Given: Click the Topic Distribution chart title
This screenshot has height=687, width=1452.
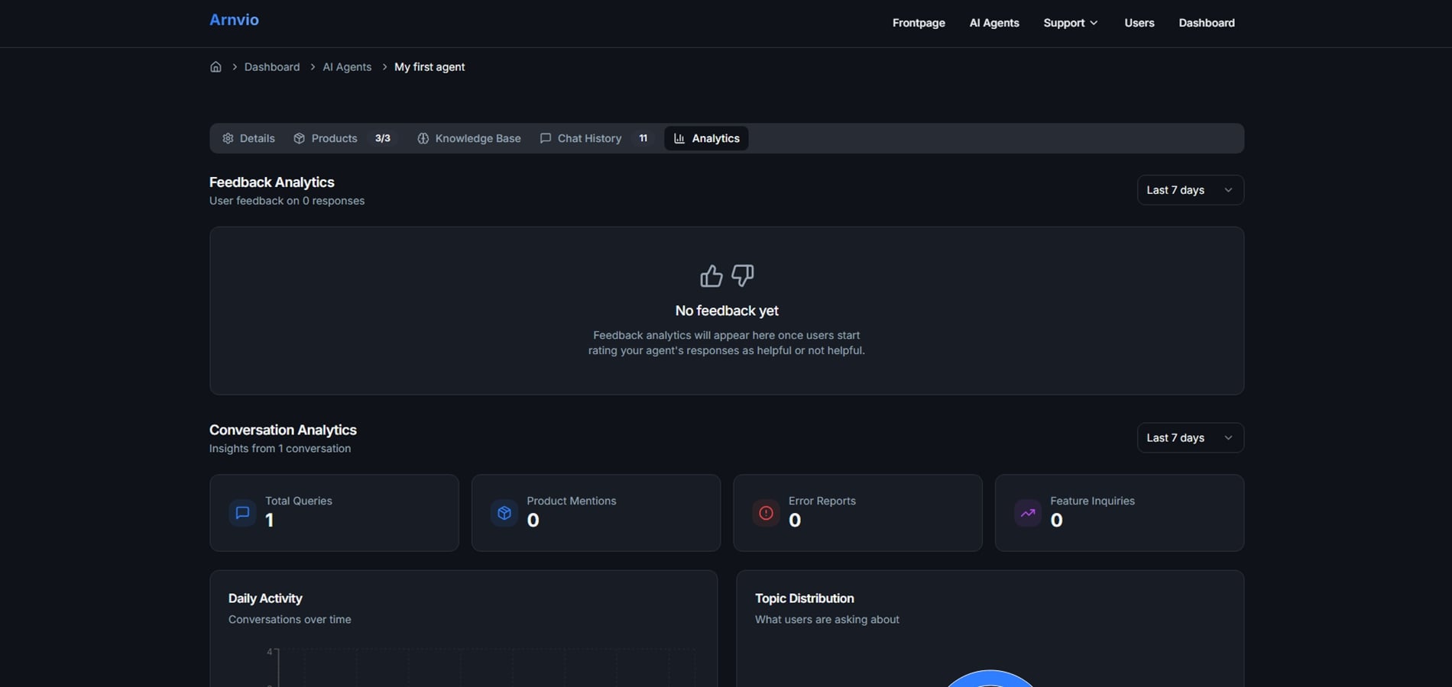Looking at the screenshot, I should click(805, 598).
